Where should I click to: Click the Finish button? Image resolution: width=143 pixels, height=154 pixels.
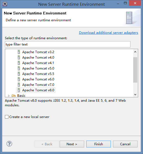99,144
